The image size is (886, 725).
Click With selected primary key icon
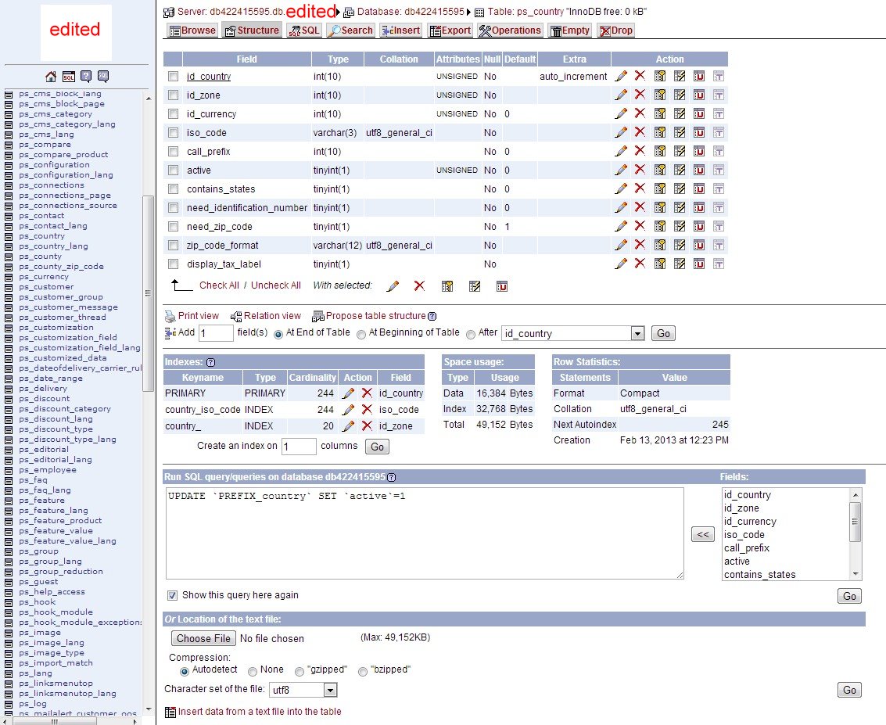pyautogui.click(x=447, y=286)
